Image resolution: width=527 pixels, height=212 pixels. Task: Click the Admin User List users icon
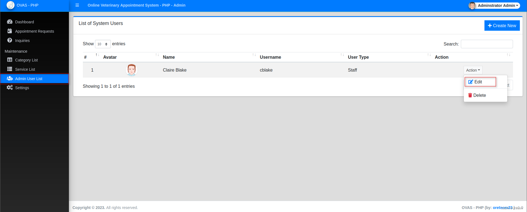10,78
